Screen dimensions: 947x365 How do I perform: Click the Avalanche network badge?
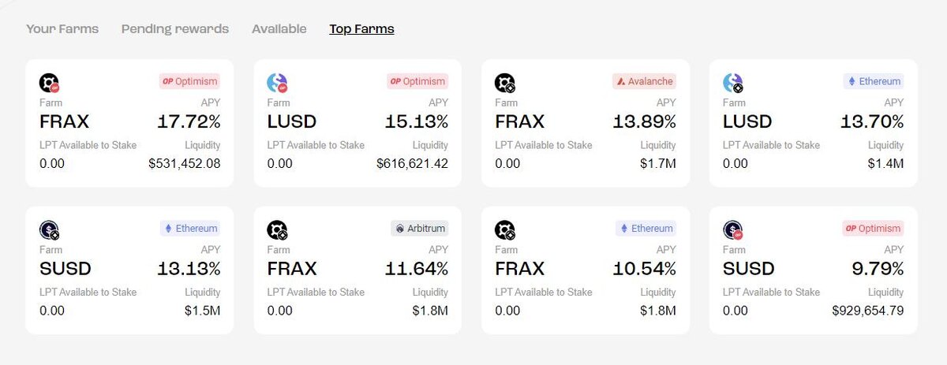tap(644, 81)
